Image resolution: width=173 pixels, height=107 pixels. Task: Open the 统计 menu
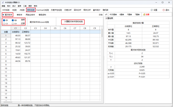click(x=14, y=6)
